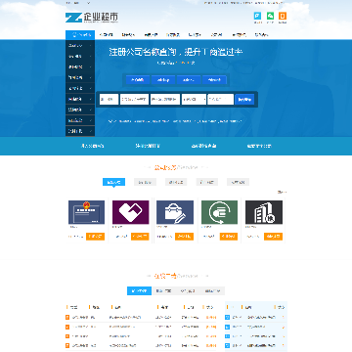Click the orange button under the building card
The height and width of the screenshot is (352, 352).
tap(273, 237)
